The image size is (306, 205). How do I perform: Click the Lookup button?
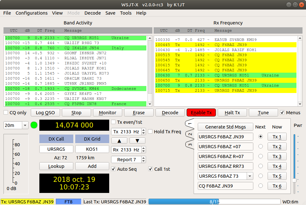[x=56, y=166]
